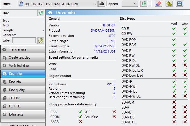
Task: Click the Disc info sidebar icon
Action: [x=4, y=82]
